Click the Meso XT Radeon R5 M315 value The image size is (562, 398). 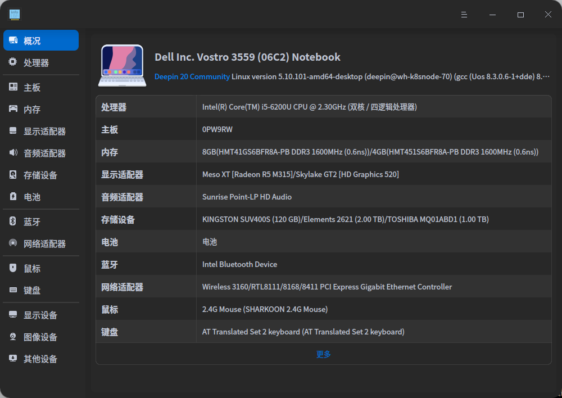(300, 174)
